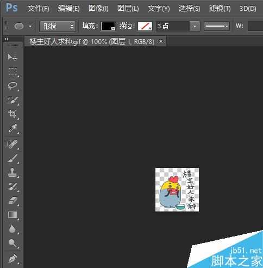Open the 形状 tool mode dropdown
Viewport: 263px width, 268px height.
[x=57, y=27]
